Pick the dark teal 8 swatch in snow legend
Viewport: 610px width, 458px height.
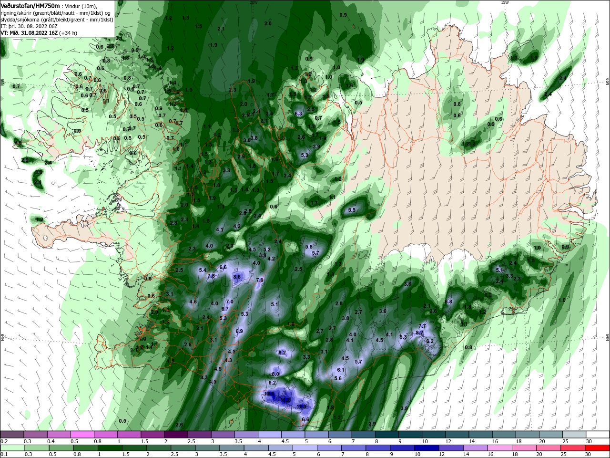(x=387, y=435)
